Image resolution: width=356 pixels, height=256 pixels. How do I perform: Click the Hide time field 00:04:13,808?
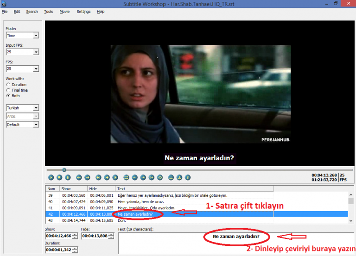(95, 236)
